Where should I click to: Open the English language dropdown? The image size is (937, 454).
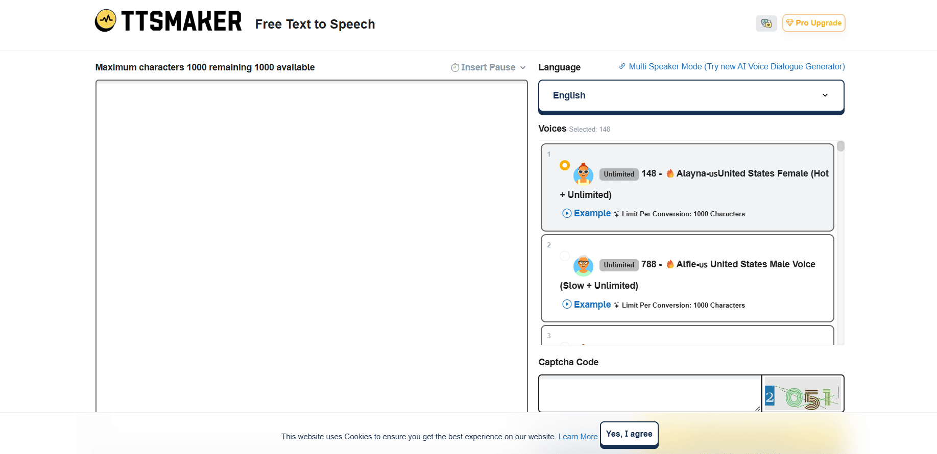pyautogui.click(x=691, y=95)
